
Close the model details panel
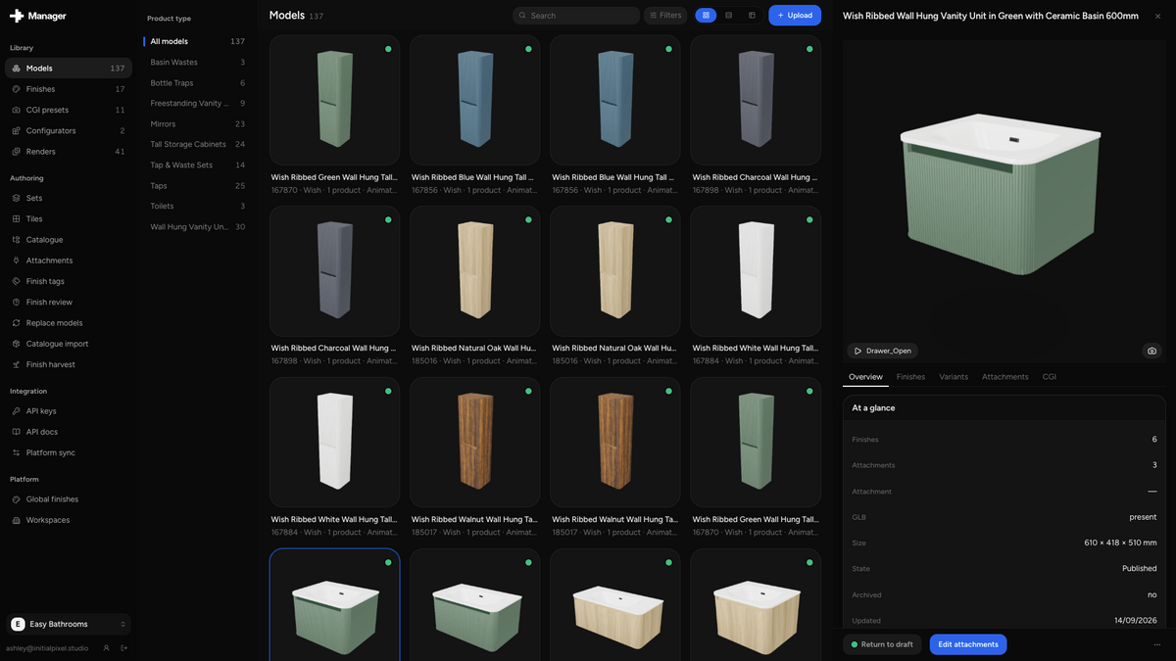[1157, 16]
